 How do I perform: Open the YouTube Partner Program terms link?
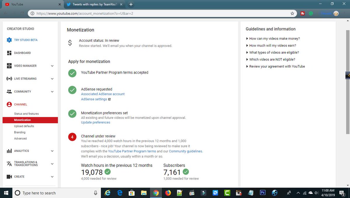(132, 151)
